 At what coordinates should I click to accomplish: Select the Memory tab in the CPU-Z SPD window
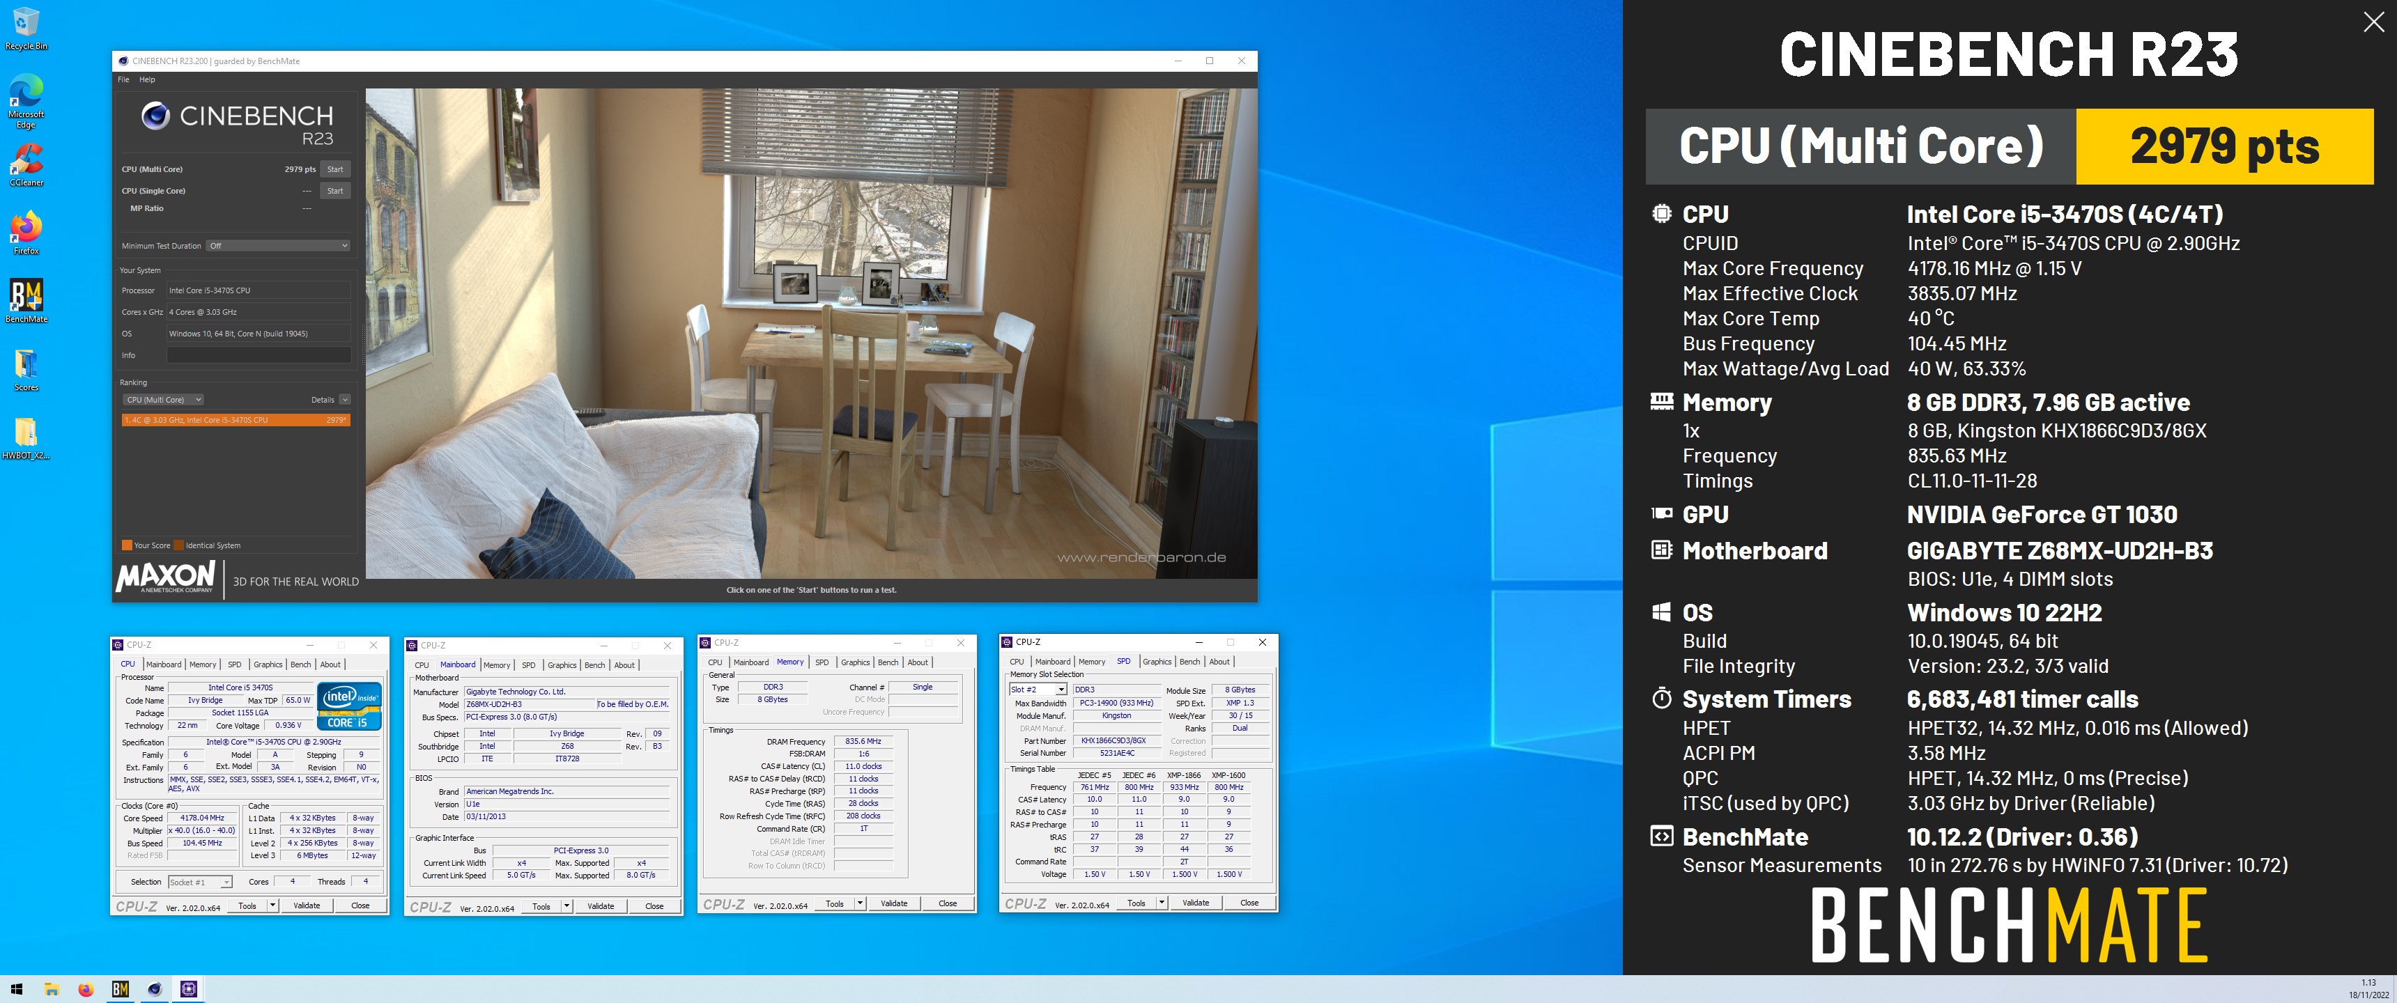point(1091,662)
